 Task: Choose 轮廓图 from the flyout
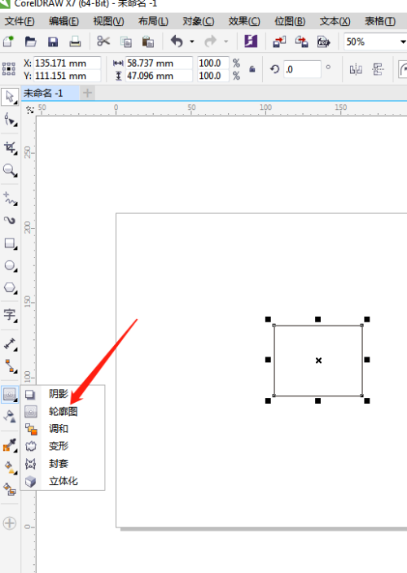63,412
